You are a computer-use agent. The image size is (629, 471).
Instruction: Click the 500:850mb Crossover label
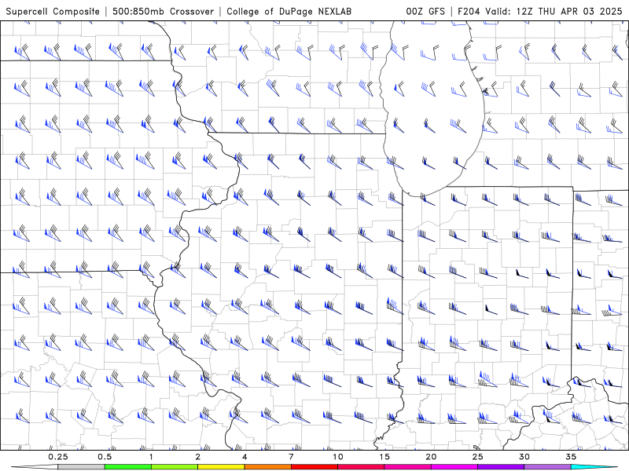[164, 11]
